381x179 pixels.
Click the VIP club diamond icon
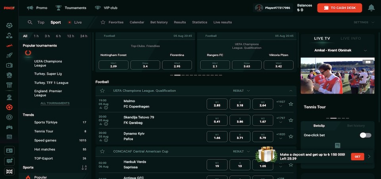coord(98,8)
